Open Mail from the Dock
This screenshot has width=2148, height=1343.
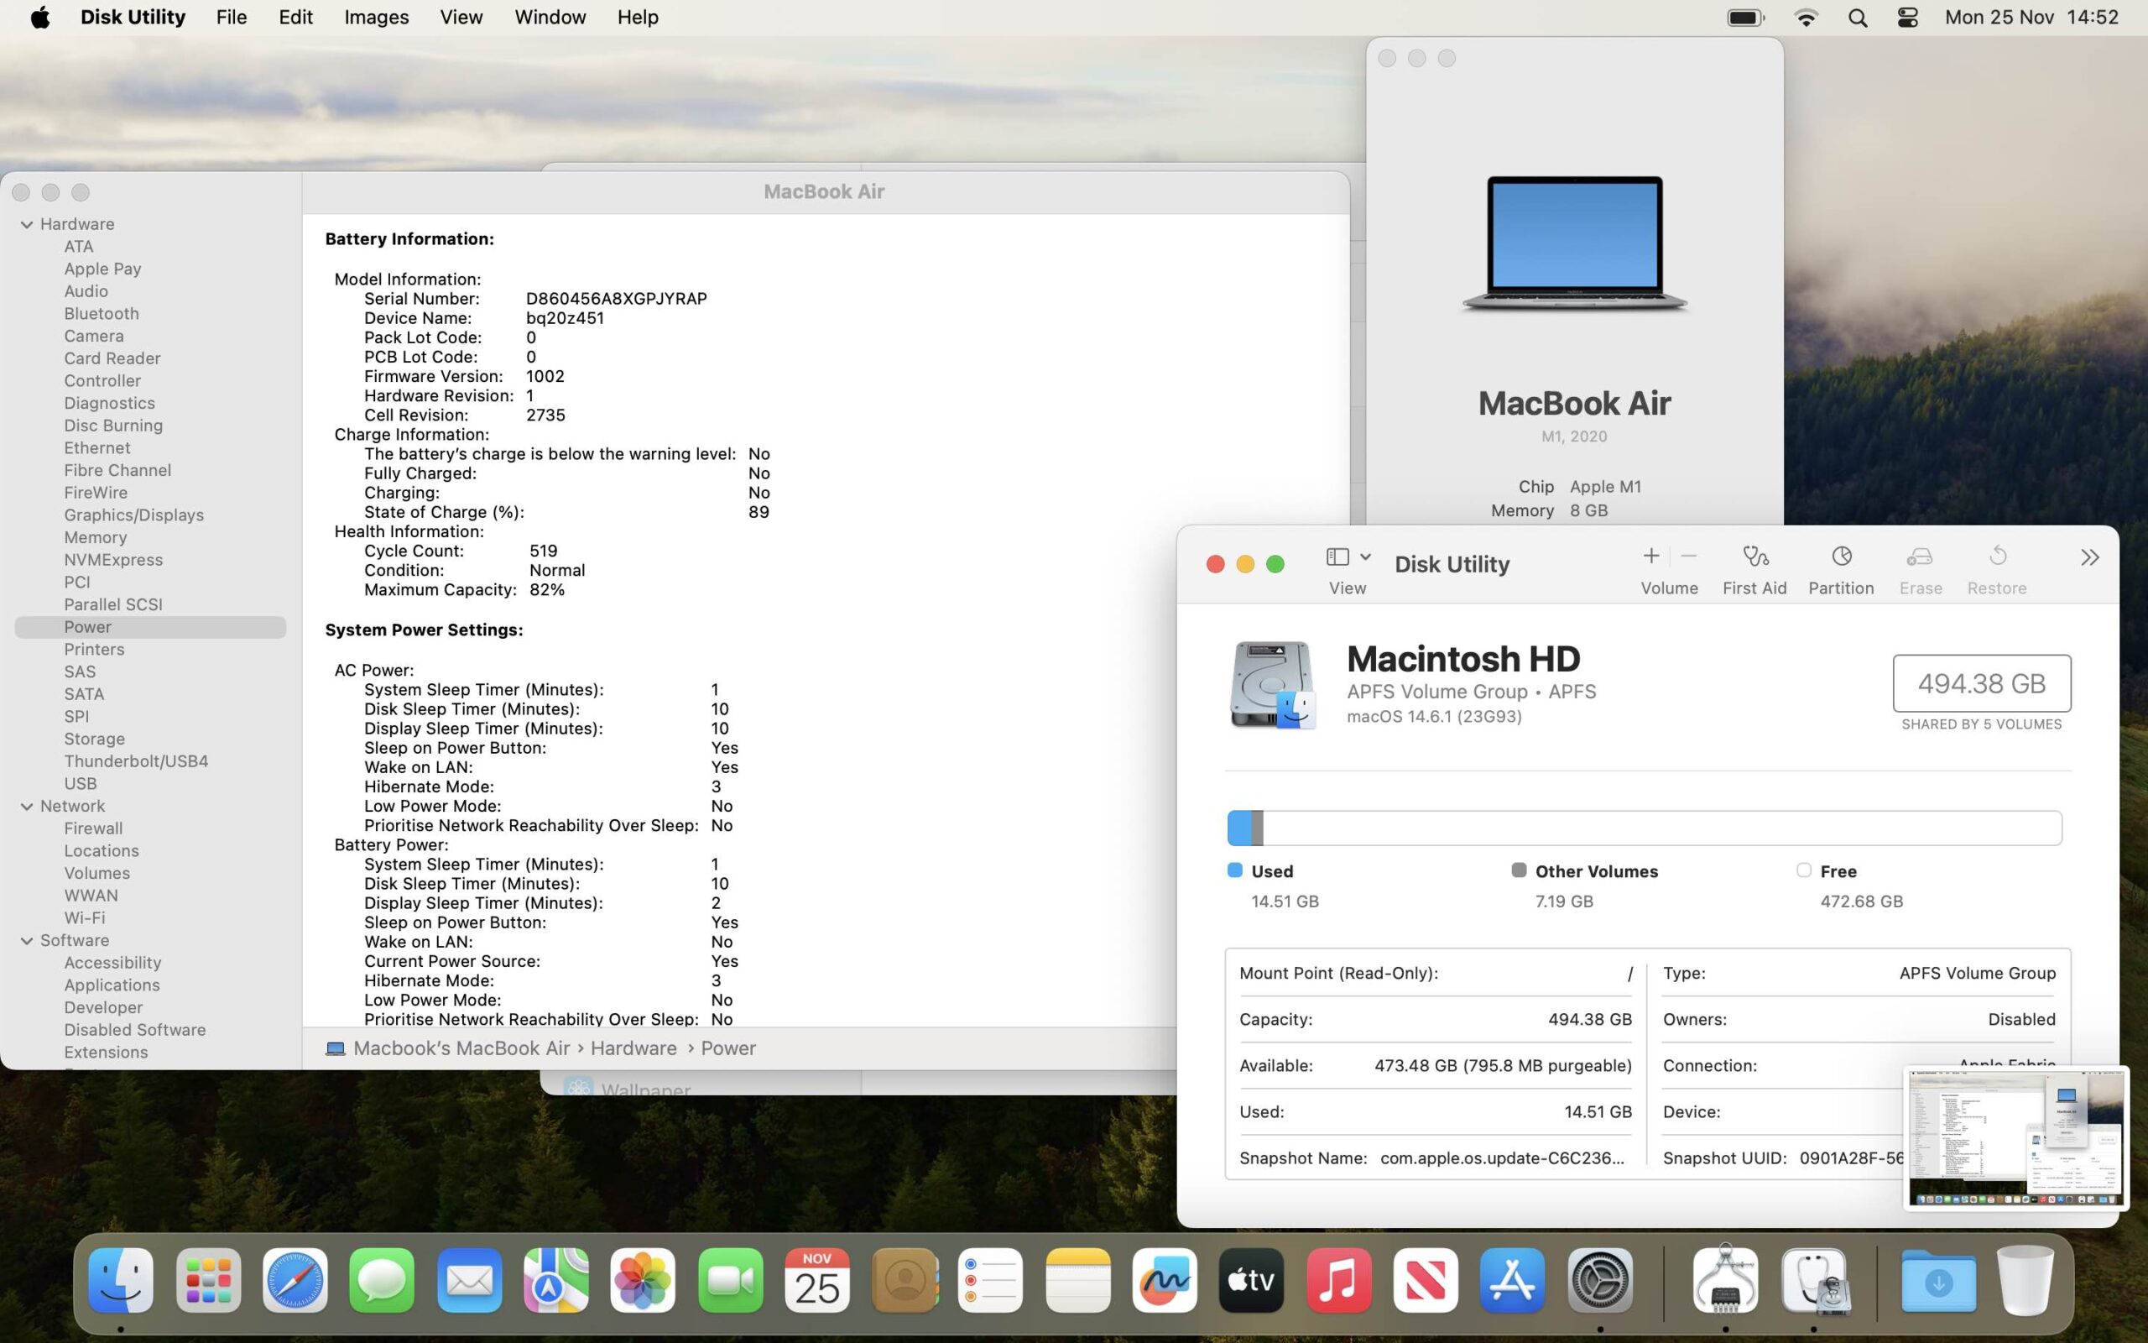click(469, 1280)
